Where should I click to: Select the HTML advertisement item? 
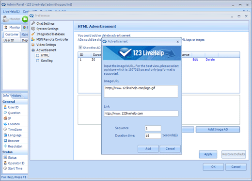pyautogui.click(x=45, y=55)
